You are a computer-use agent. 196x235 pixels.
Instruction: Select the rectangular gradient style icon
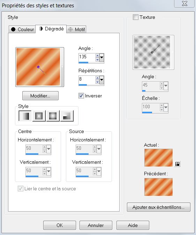(x=39, y=116)
